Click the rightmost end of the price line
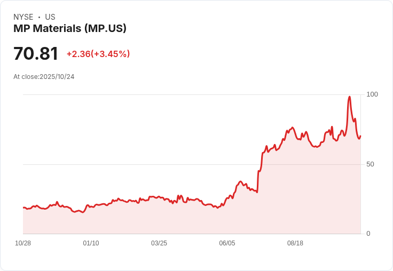Screen dimensions: 393x271 coord(360,136)
